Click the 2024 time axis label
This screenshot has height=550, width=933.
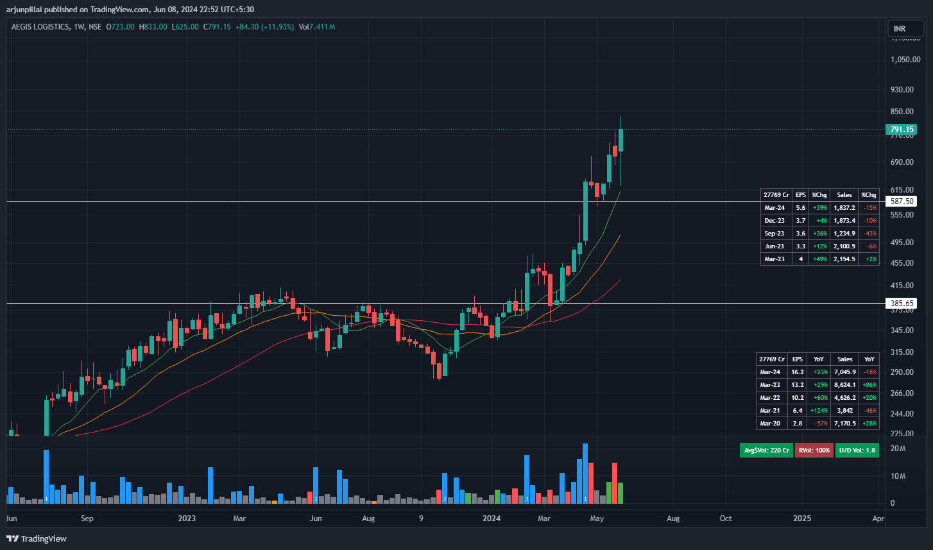point(492,518)
